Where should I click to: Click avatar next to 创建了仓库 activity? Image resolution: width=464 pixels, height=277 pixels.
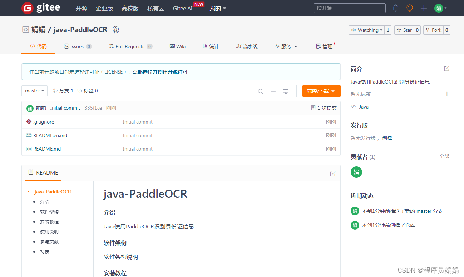tap(355, 225)
